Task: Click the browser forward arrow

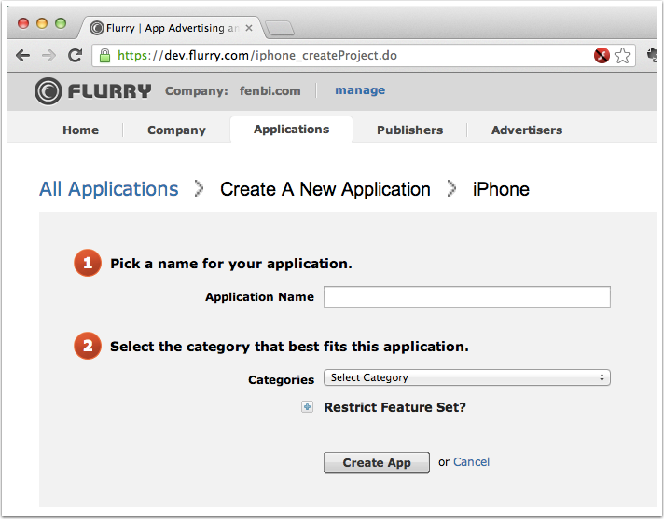Action: (48, 56)
